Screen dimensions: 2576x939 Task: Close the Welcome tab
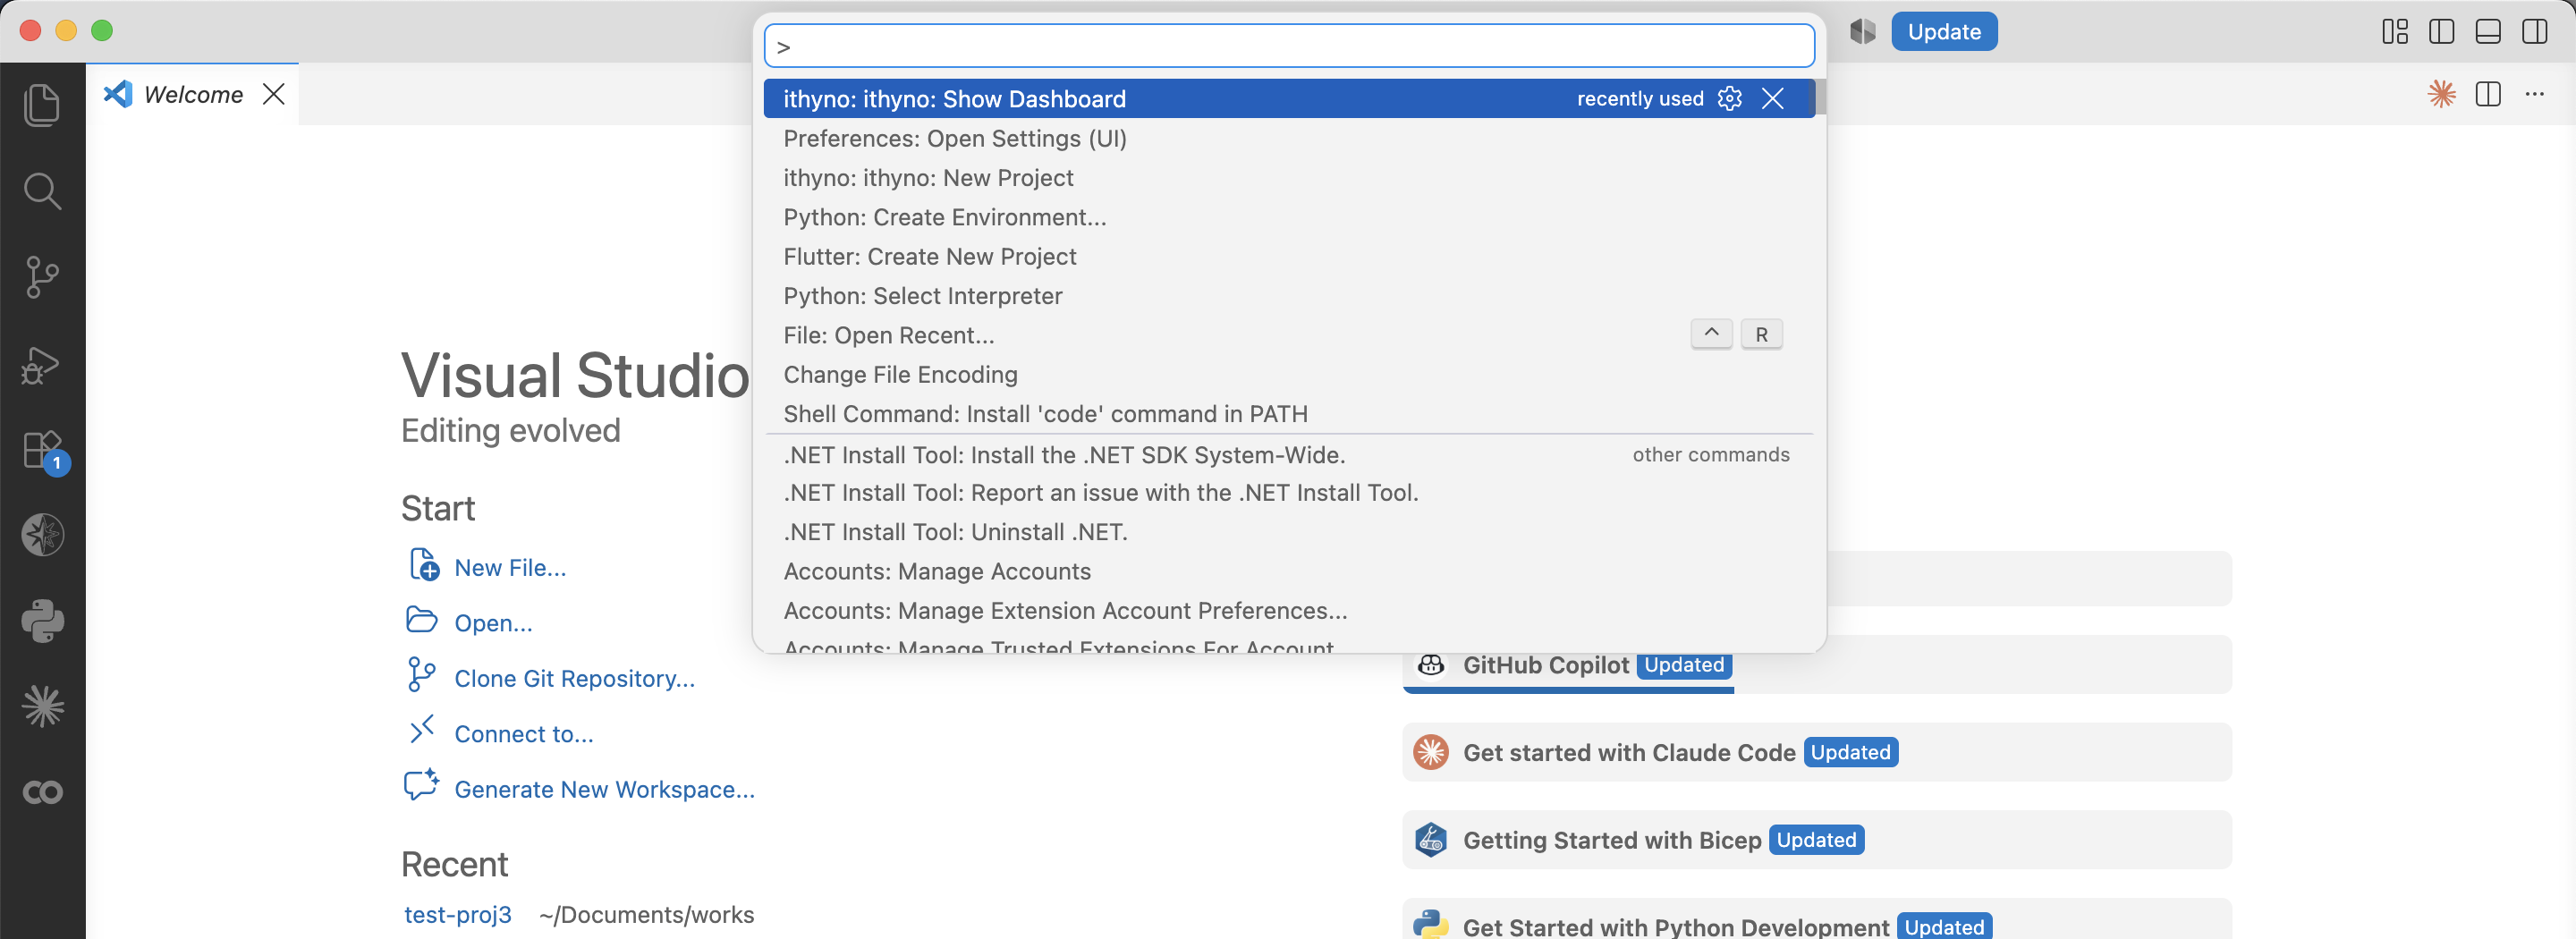tap(273, 94)
